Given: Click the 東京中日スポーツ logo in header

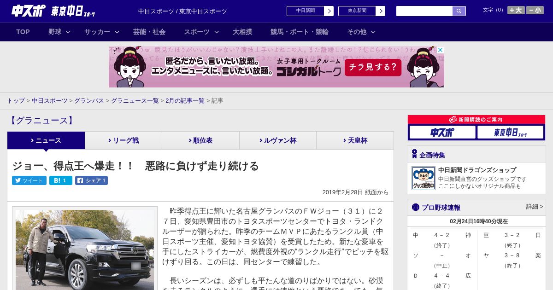Looking at the screenshot, I should pyautogui.click(x=73, y=11).
